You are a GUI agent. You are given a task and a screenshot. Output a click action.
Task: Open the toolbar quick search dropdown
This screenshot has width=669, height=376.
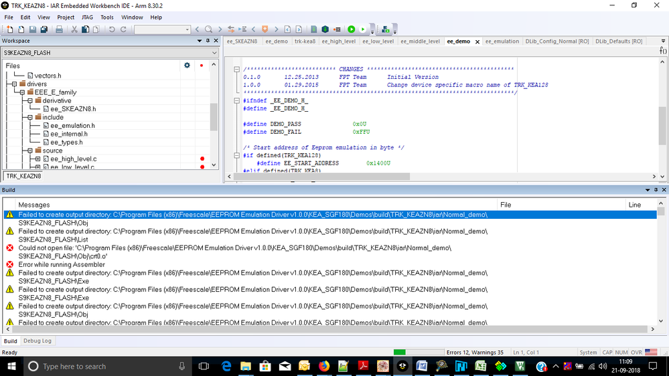pyautogui.click(x=187, y=29)
